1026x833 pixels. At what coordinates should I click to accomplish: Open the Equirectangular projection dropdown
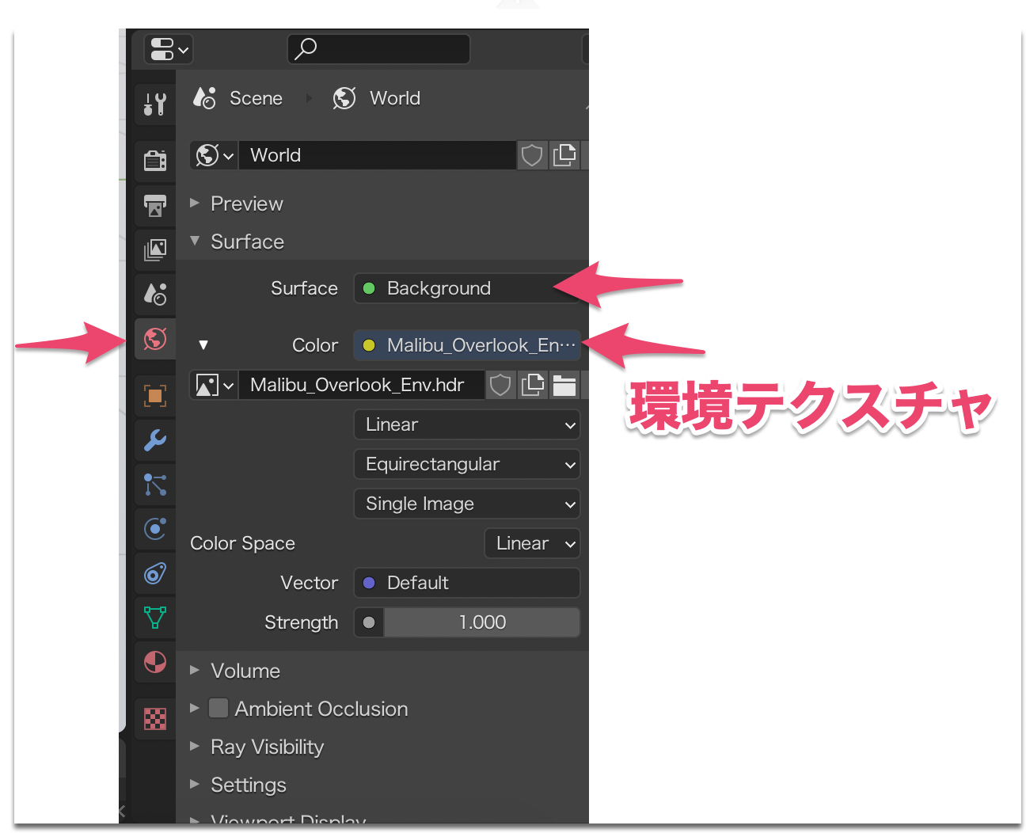click(x=467, y=464)
